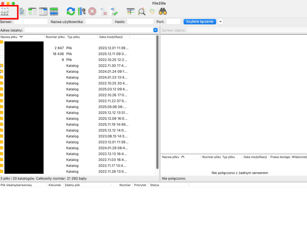Image resolution: width=307 pixels, height=235 pixels.
Task: Toggle the message log display
Action: point(22,12)
